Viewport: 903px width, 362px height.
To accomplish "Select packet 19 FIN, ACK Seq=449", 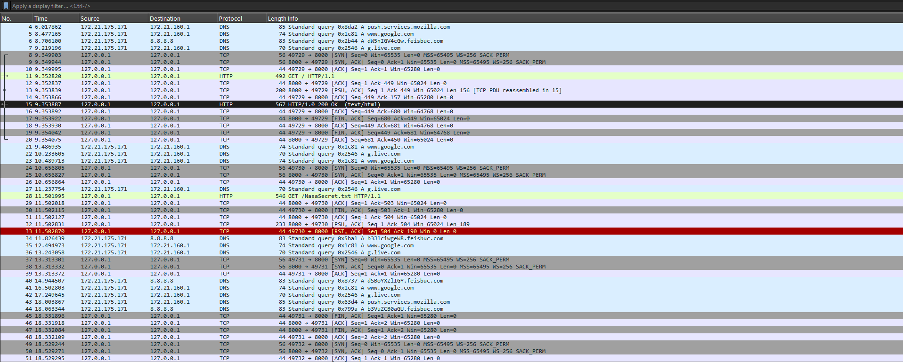I will 451,133.
